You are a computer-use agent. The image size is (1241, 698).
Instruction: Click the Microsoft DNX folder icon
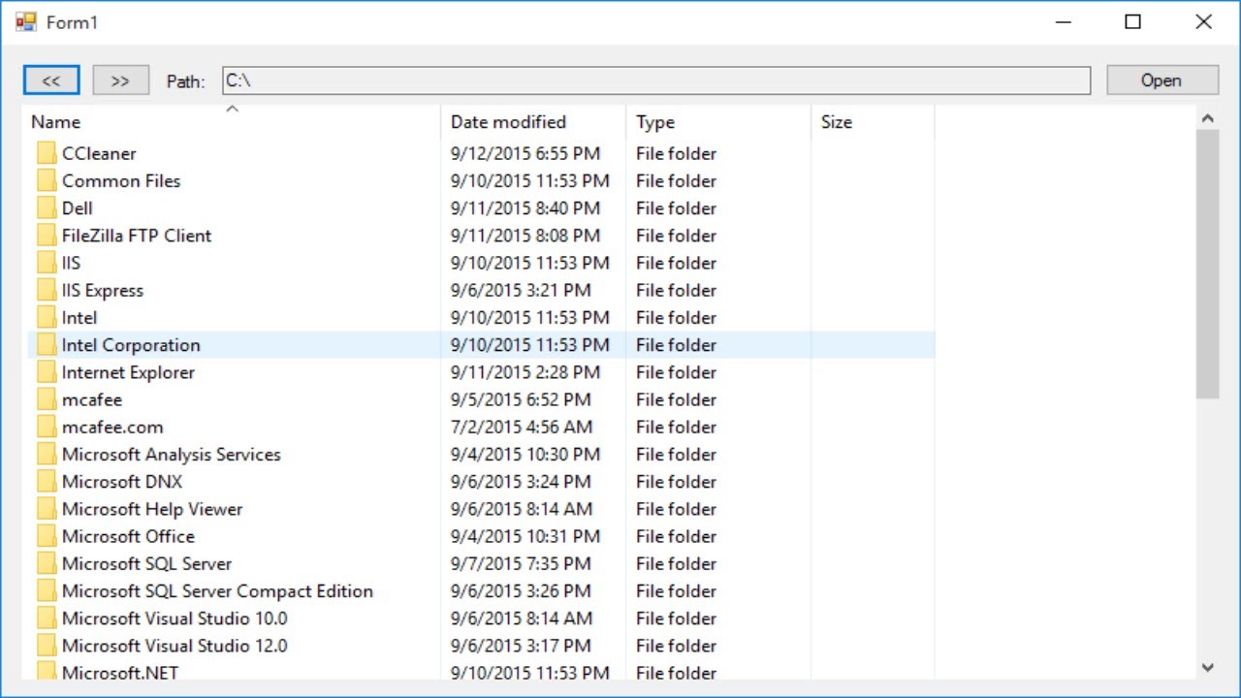pyautogui.click(x=47, y=481)
